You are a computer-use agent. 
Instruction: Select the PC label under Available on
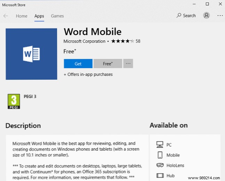(169, 145)
